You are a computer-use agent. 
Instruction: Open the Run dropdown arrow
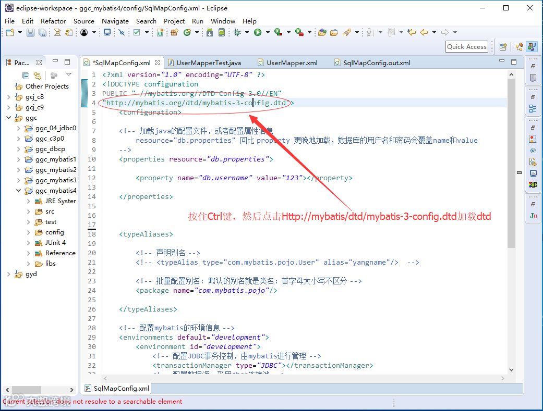point(268,32)
